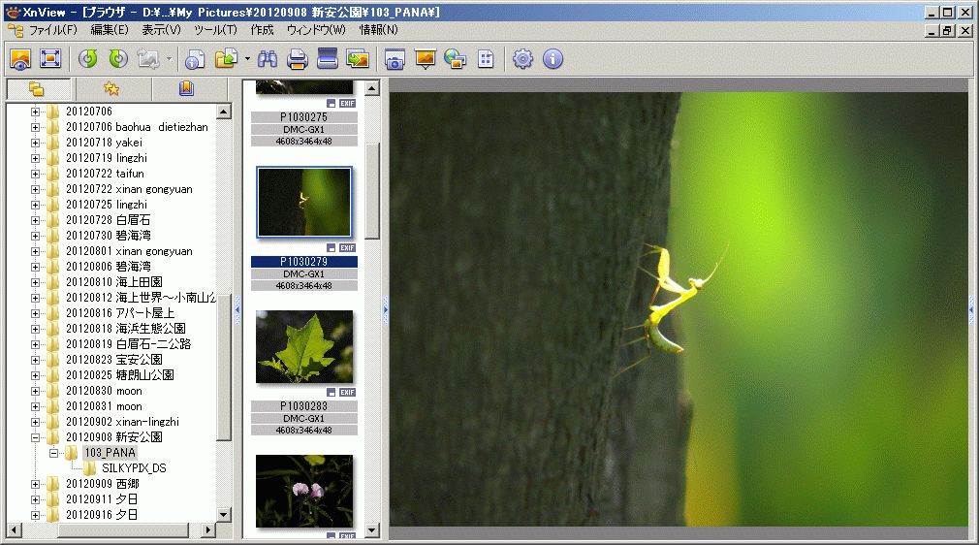Click the printer icon in toolbar

(x=298, y=59)
